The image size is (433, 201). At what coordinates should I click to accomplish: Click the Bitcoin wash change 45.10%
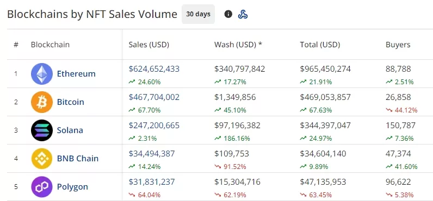point(230,110)
